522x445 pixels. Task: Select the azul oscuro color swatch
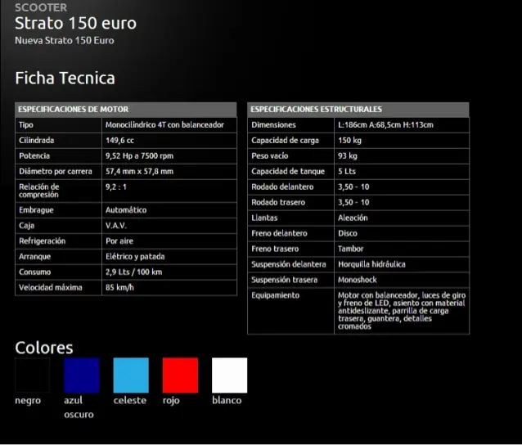(82, 375)
